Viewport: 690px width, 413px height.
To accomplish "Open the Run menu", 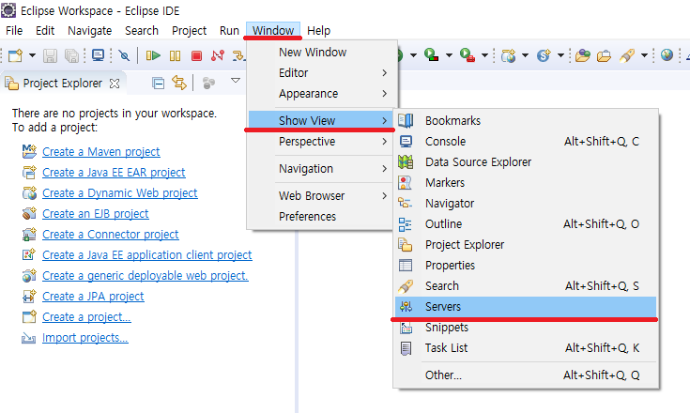I will point(229,31).
